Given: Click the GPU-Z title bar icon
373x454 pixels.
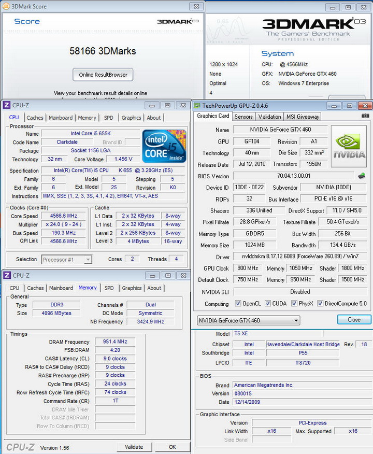Looking at the screenshot, I should 197,106.
